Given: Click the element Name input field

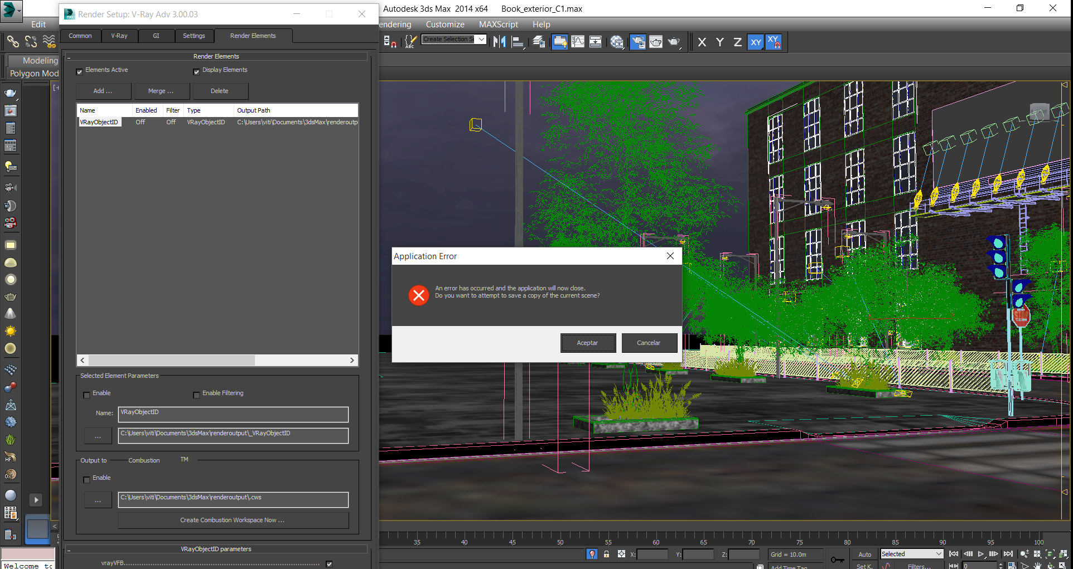Looking at the screenshot, I should [233, 414].
